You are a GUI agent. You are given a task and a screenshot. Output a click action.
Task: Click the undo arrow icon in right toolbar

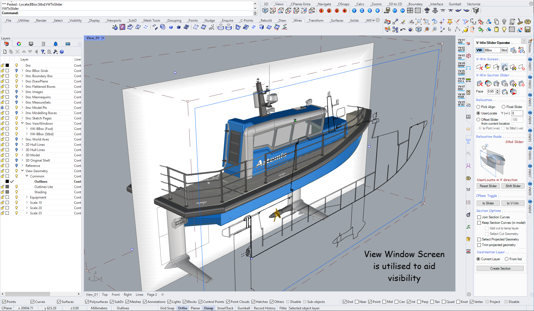[x=403, y=29]
